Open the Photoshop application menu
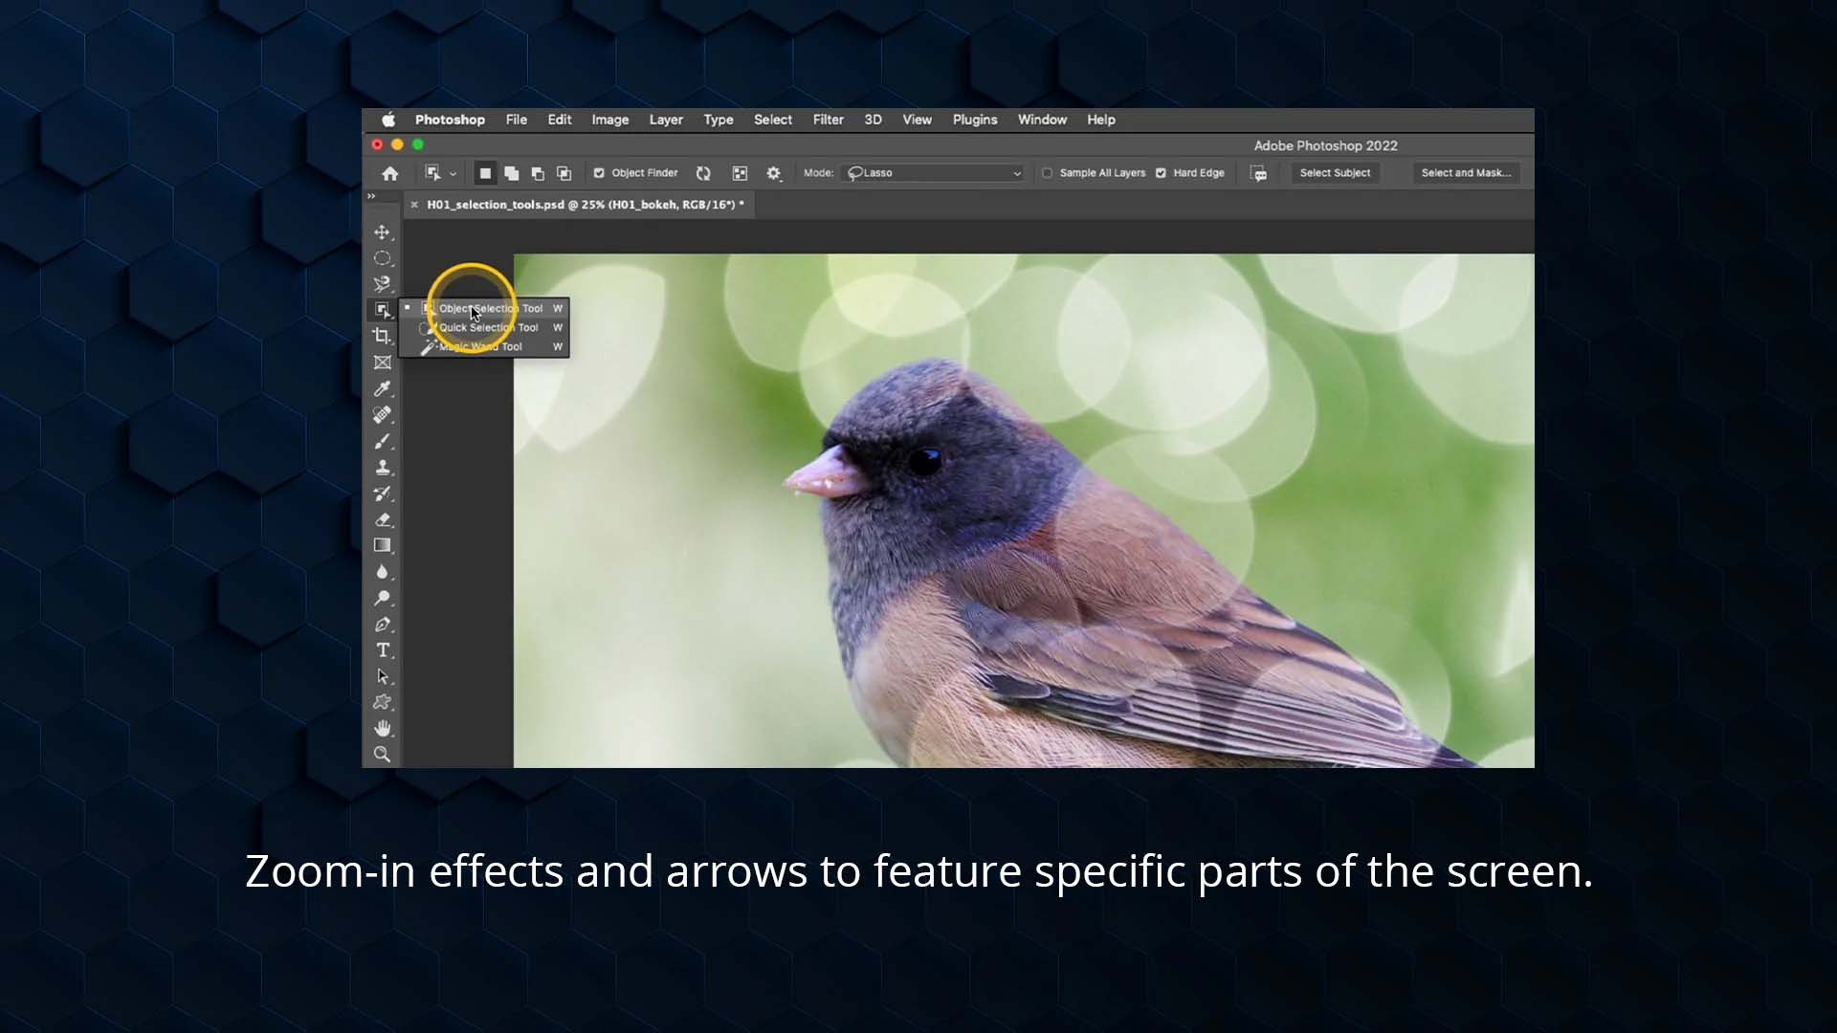 [x=450, y=120]
